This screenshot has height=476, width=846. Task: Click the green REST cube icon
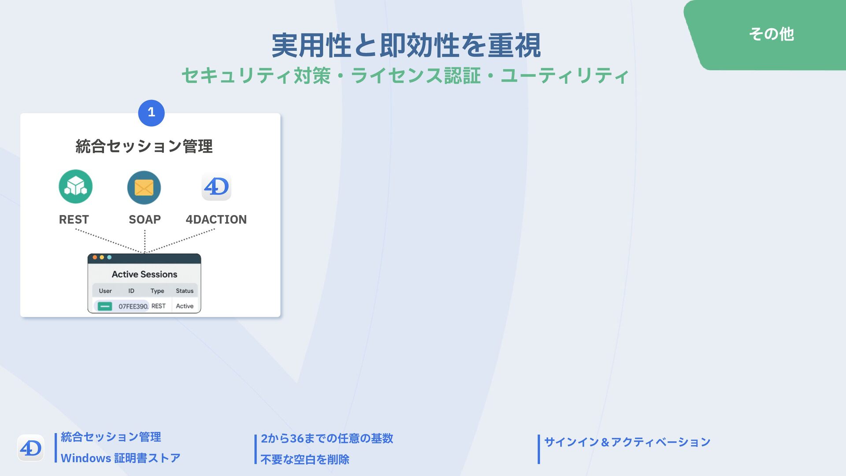76,186
